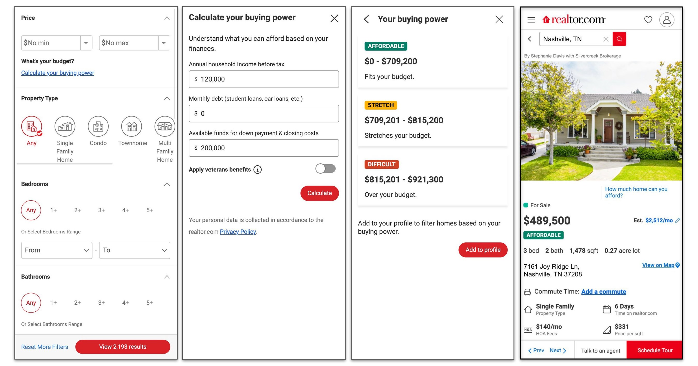Click the Calculate button

click(x=320, y=193)
